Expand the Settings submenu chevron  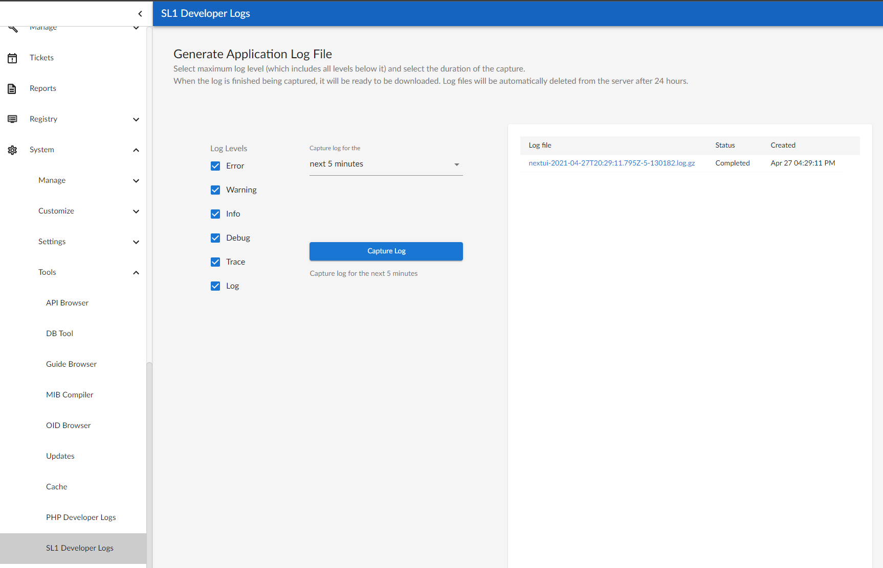pos(136,242)
